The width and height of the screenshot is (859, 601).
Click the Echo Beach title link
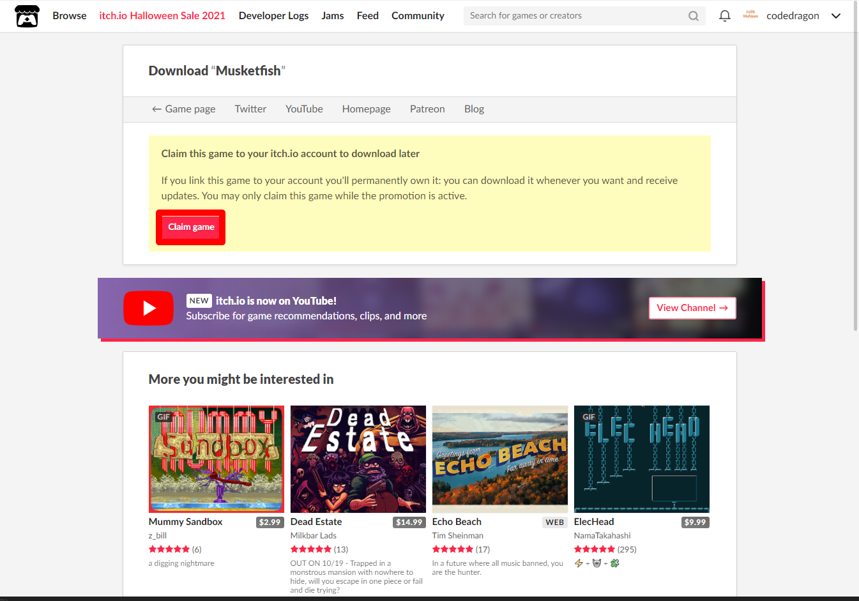(457, 522)
